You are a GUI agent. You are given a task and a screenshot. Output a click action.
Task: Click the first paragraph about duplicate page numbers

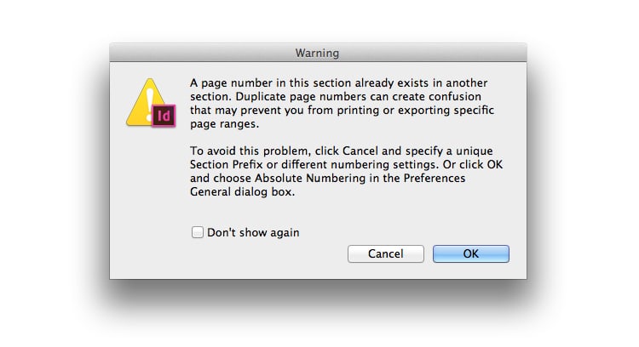[332, 103]
